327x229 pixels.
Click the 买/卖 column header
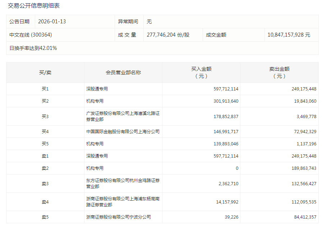[x=45, y=73]
